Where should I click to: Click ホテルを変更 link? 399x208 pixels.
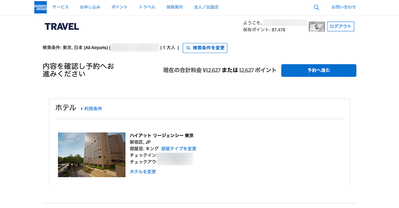143,172
